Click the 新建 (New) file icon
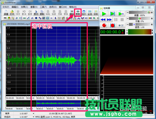 [x=6, y=13]
